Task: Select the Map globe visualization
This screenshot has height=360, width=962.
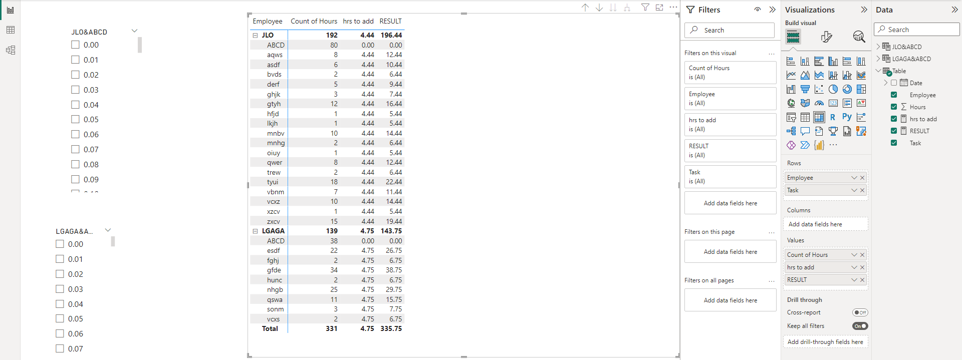Action: (791, 103)
